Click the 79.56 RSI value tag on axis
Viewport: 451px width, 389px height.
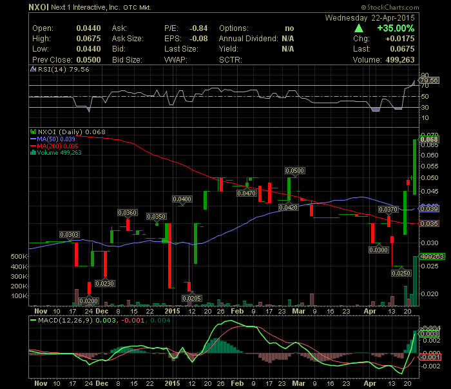429,81
